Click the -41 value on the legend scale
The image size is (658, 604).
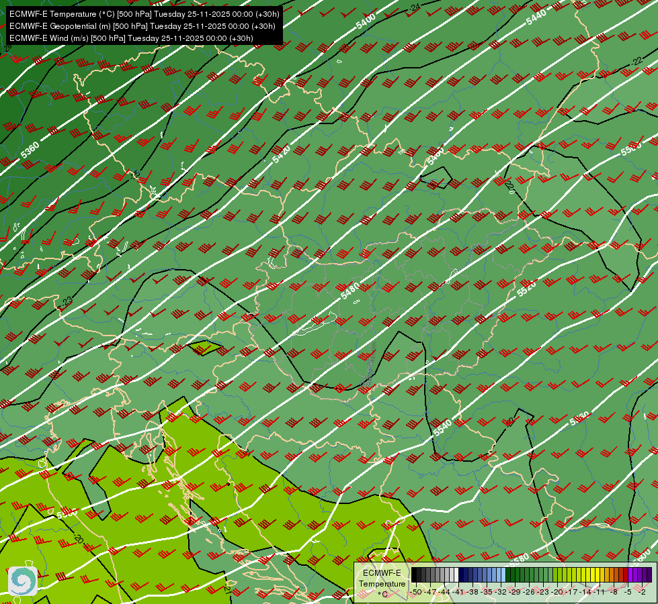click(x=458, y=592)
